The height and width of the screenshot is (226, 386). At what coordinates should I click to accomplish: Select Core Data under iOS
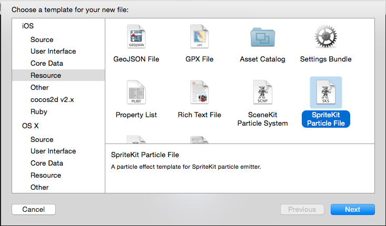[47, 63]
